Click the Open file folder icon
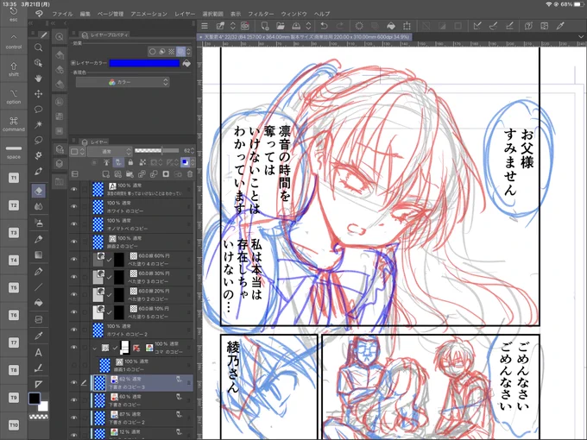The image size is (587, 440). [281, 26]
